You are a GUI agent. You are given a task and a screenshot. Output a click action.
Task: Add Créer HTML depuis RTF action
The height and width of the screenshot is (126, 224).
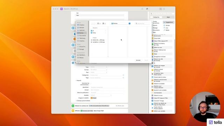pyautogui.click(x=162, y=41)
